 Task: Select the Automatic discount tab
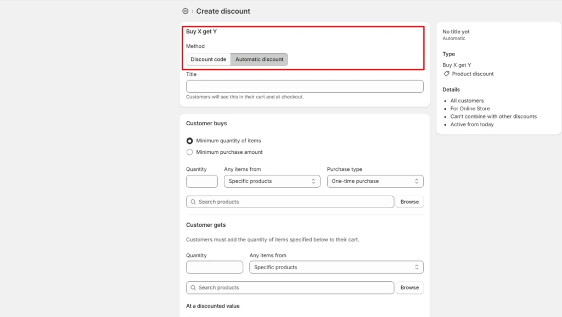(259, 59)
